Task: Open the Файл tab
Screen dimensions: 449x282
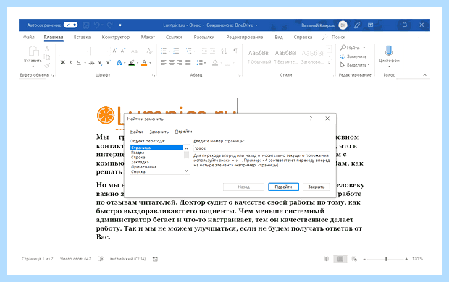Action: [29, 37]
